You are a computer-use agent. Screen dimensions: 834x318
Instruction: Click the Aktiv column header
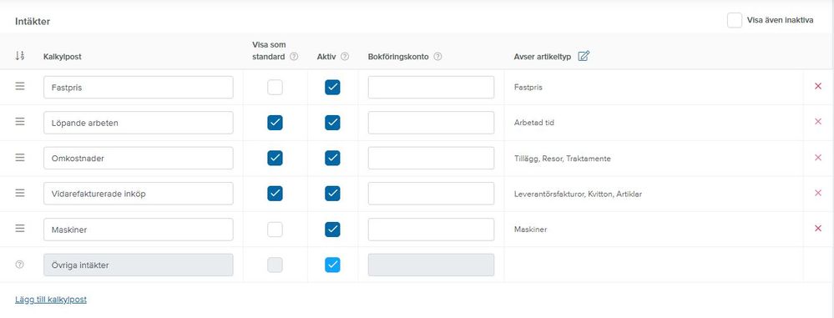click(326, 57)
